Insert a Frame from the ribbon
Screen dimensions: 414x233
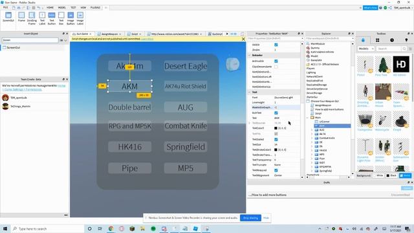click(x=21, y=17)
